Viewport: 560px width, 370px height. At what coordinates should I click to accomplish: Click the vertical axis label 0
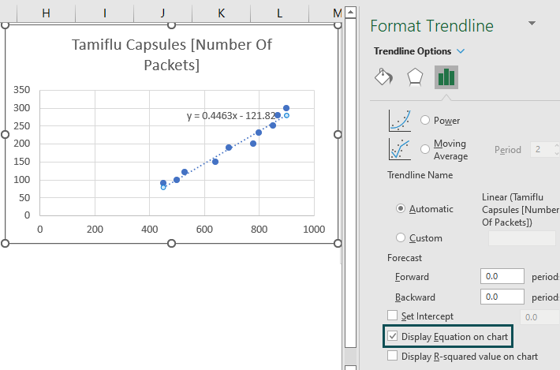tap(27, 215)
